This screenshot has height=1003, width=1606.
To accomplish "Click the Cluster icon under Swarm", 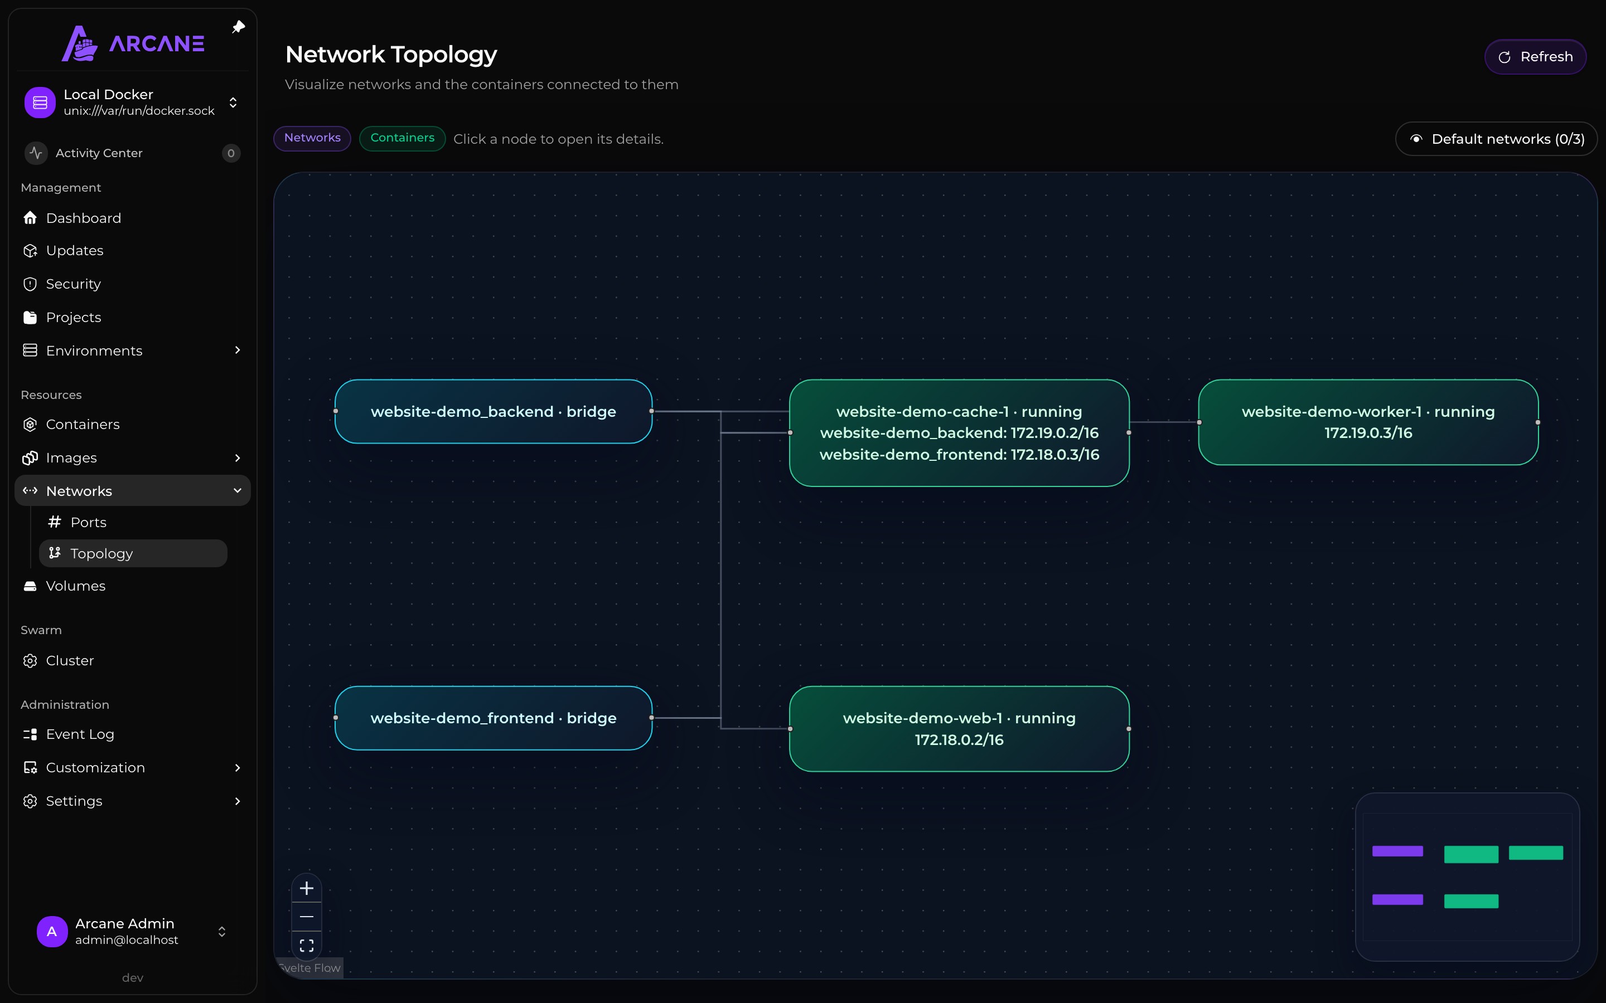I will [30, 661].
